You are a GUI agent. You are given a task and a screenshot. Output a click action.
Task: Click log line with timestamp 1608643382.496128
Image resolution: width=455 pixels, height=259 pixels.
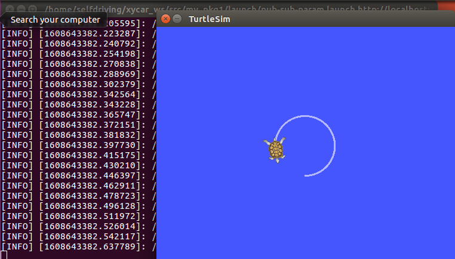point(79,206)
